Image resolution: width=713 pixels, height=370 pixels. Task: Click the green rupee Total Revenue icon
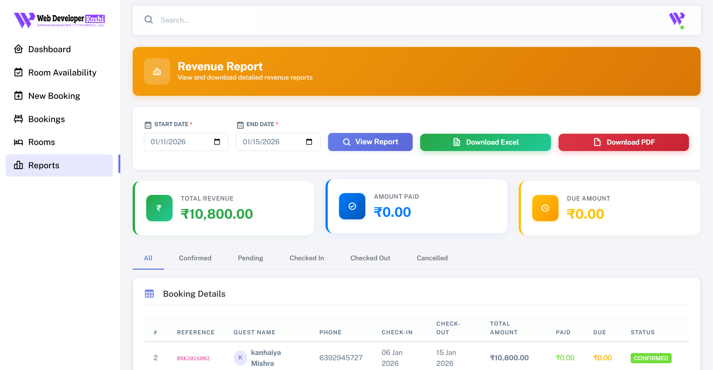159,208
